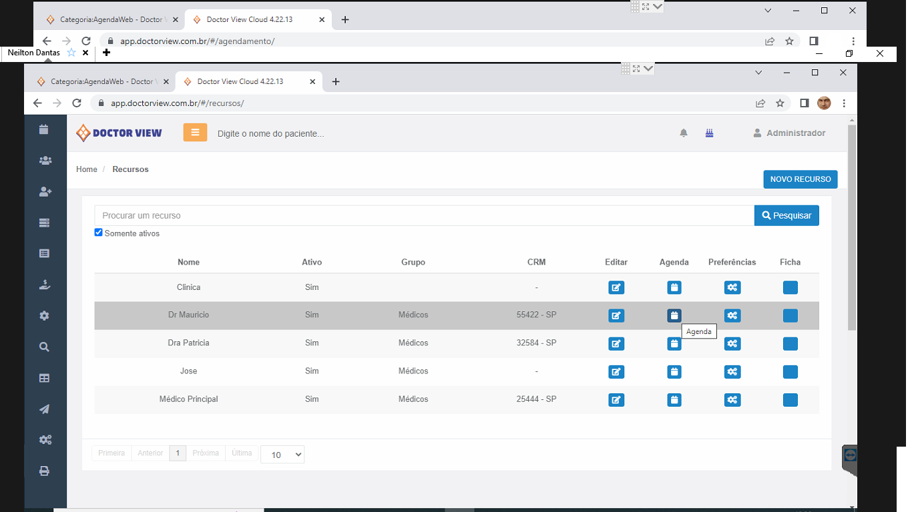Open the hand-with-dollar financial sidebar icon
The image size is (912, 512).
(45, 285)
